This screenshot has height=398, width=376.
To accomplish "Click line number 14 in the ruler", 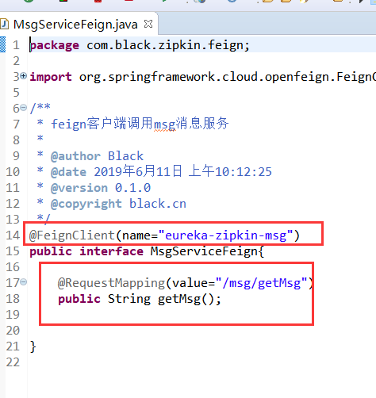I will 13,235.
